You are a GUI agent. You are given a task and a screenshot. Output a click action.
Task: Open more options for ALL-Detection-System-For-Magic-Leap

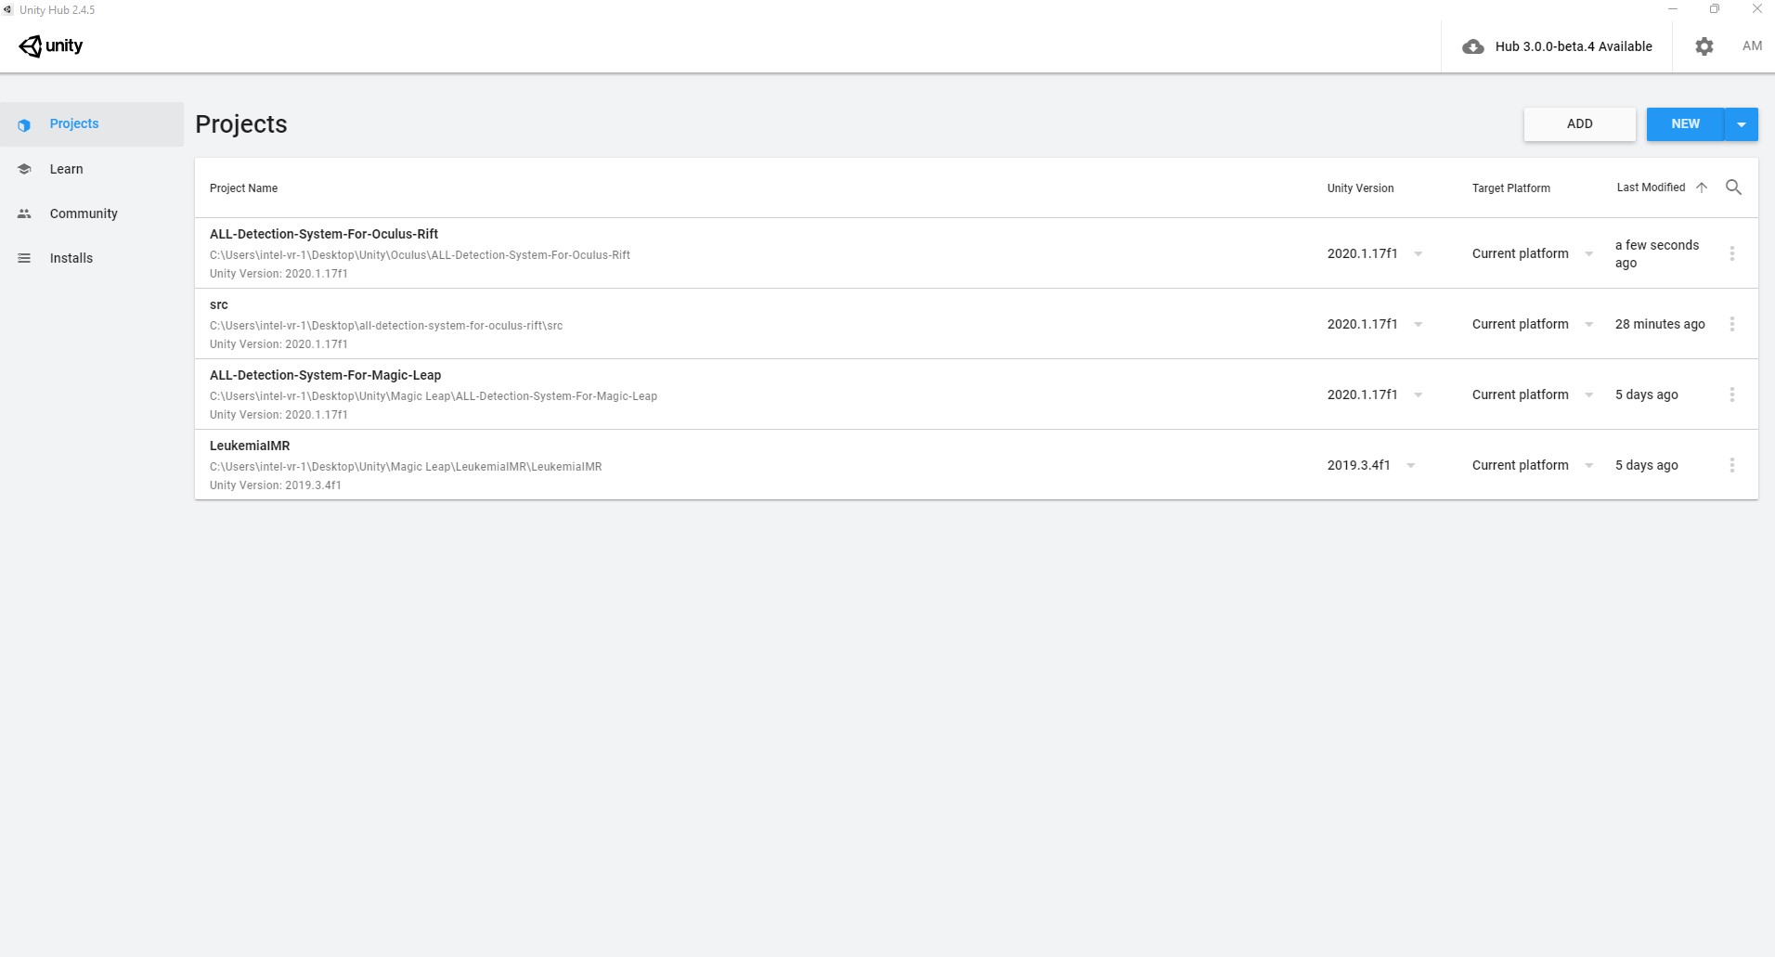(x=1731, y=394)
